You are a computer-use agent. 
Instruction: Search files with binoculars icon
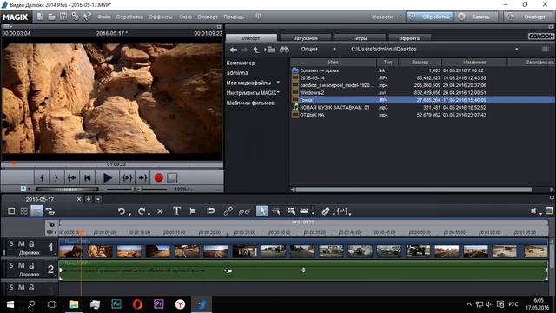(x=284, y=50)
